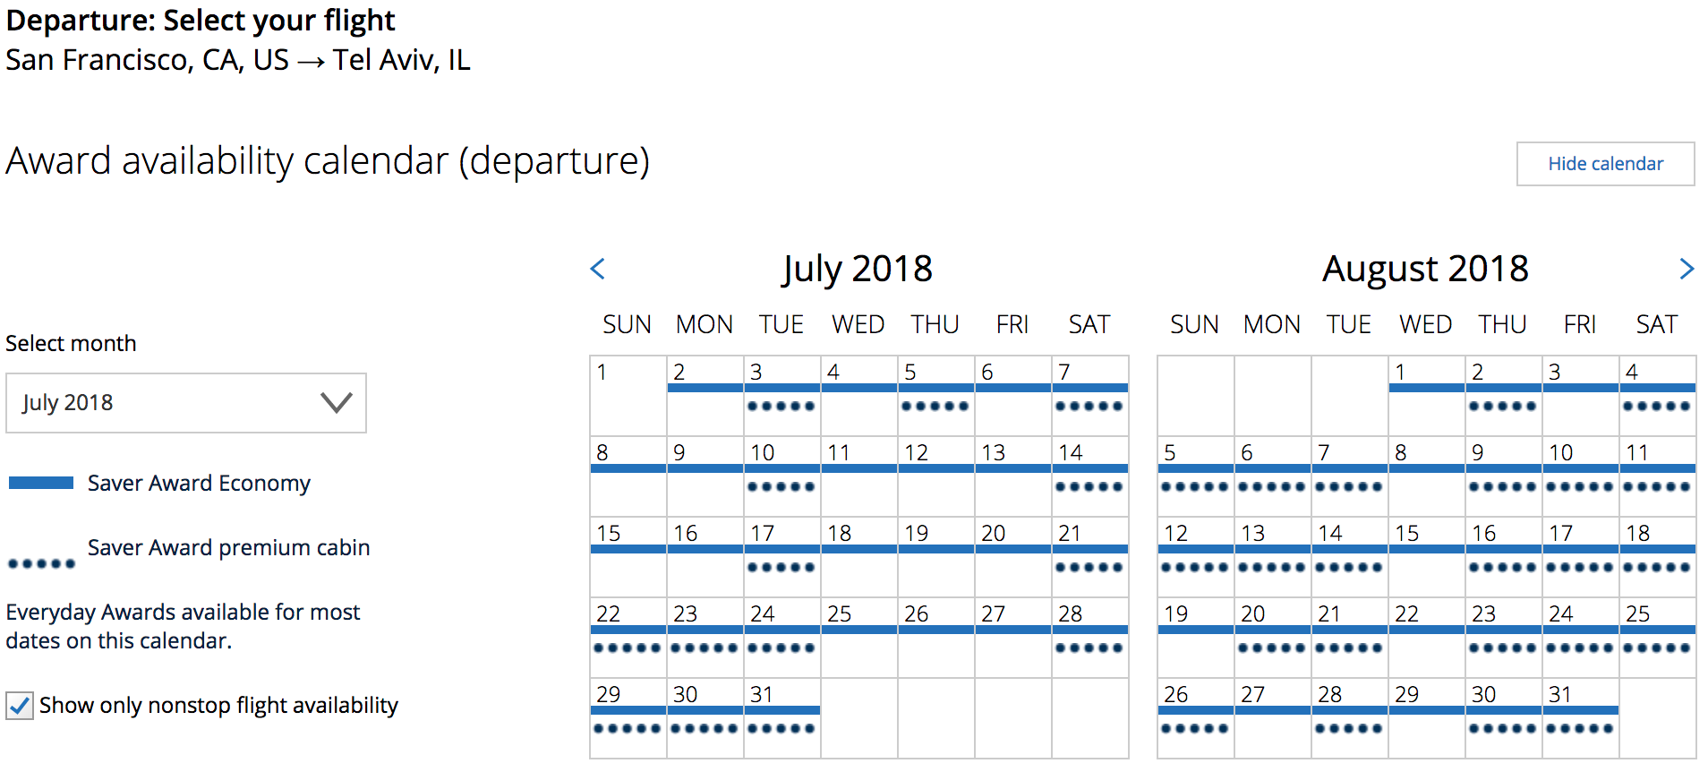The width and height of the screenshot is (1708, 772).
Task: Pick August 20 departure date
Action: (1272, 637)
